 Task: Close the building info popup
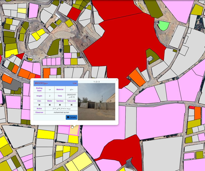(117, 80)
